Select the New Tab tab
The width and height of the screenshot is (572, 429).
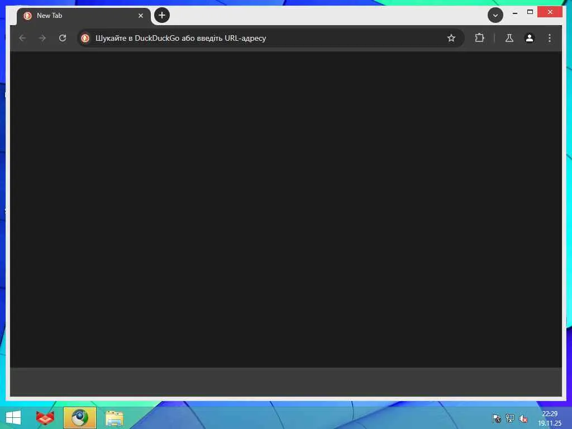click(x=84, y=16)
